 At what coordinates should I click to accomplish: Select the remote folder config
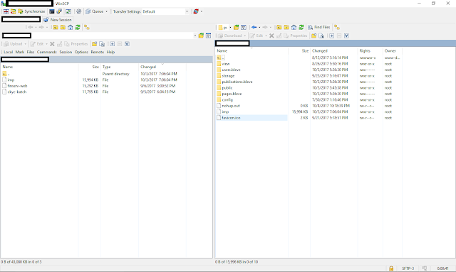(227, 100)
